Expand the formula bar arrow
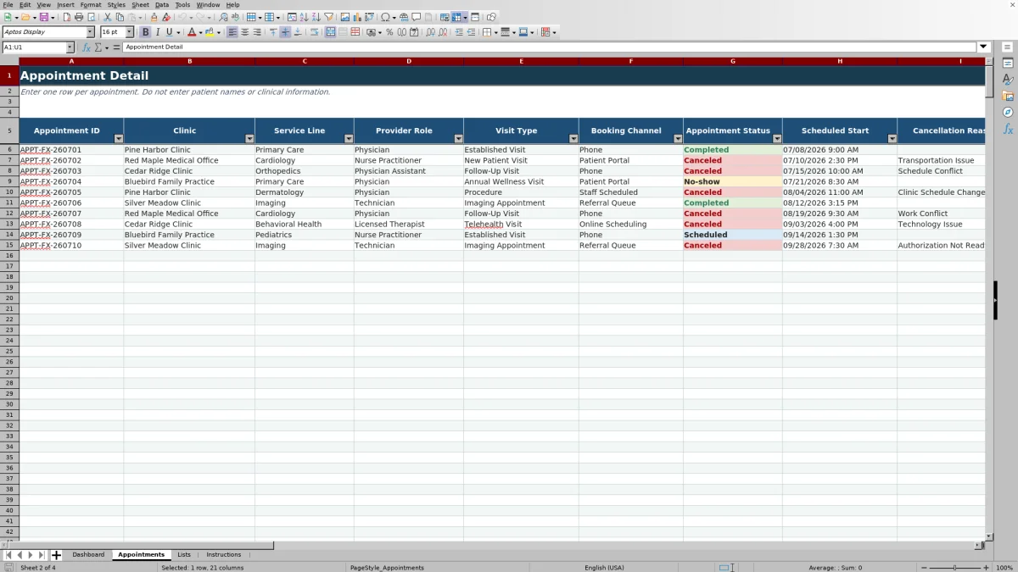 [983, 47]
